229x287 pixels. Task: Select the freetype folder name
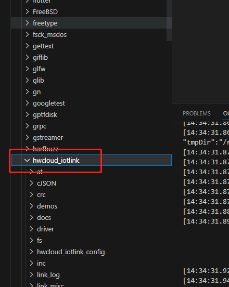[x=45, y=23]
